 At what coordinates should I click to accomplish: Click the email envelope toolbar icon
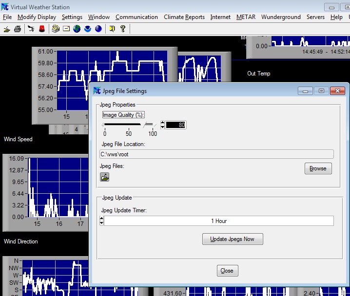click(x=66, y=29)
